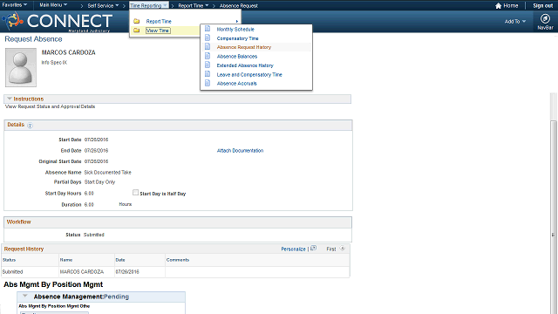Click Marcos Cardoza profile photo placeholder
The width and height of the screenshot is (558, 314).
pyautogui.click(x=21, y=68)
